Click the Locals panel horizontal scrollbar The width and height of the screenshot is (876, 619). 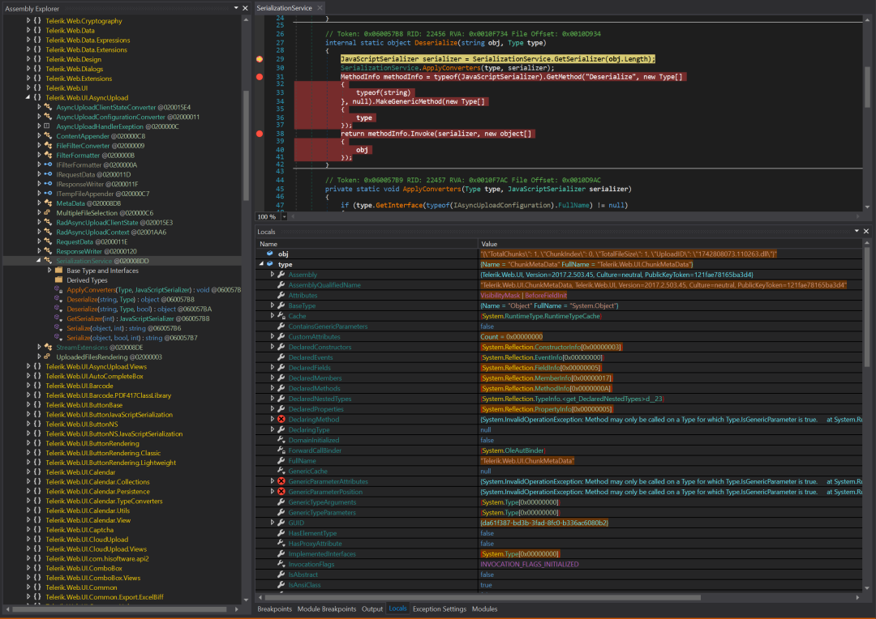coord(483,597)
